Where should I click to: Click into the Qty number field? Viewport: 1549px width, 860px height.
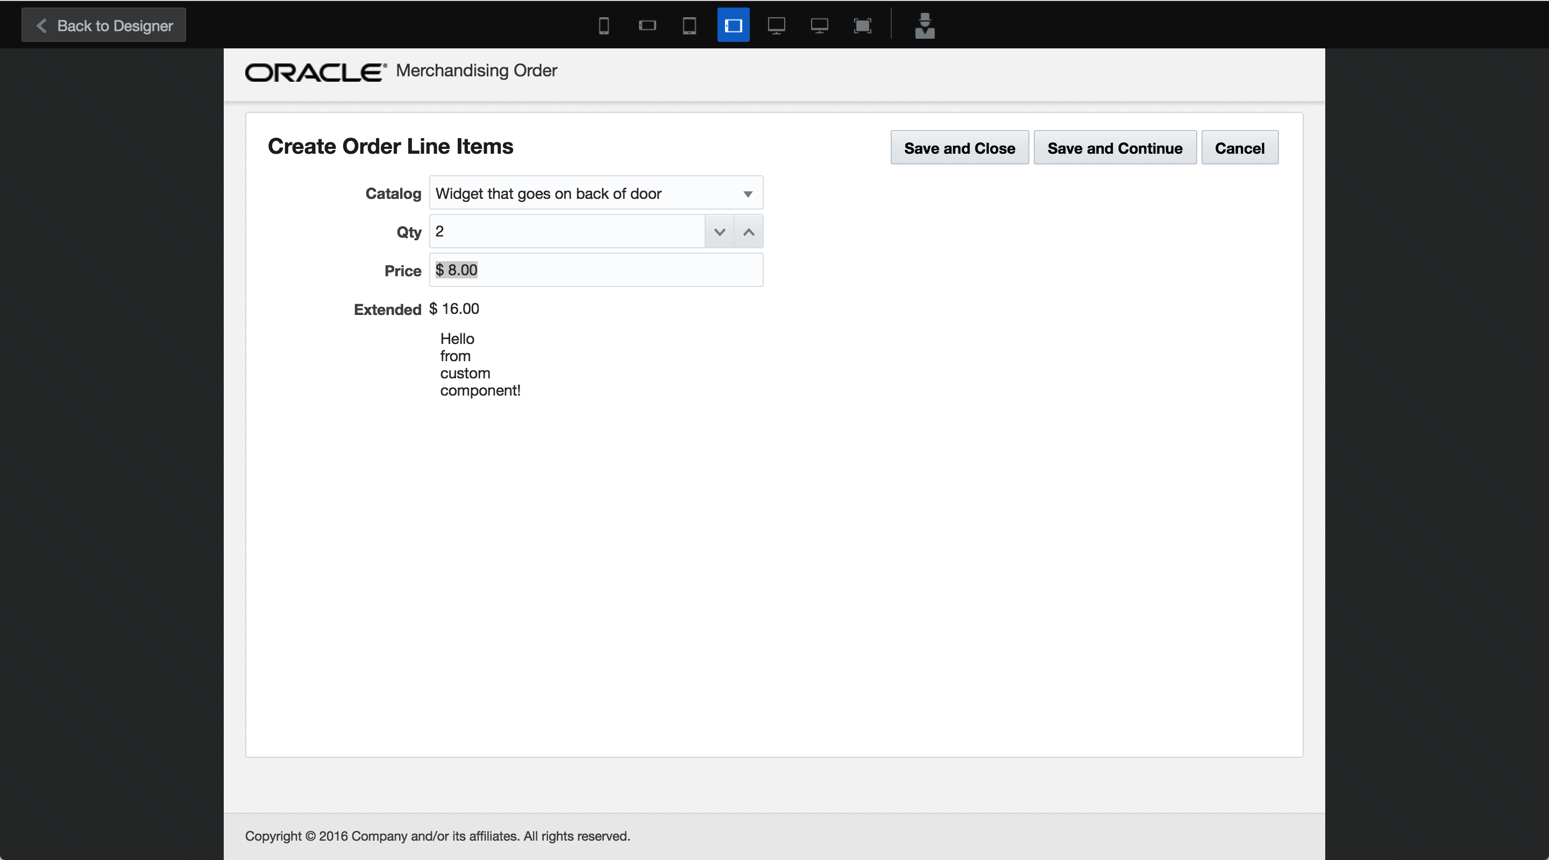coord(567,231)
